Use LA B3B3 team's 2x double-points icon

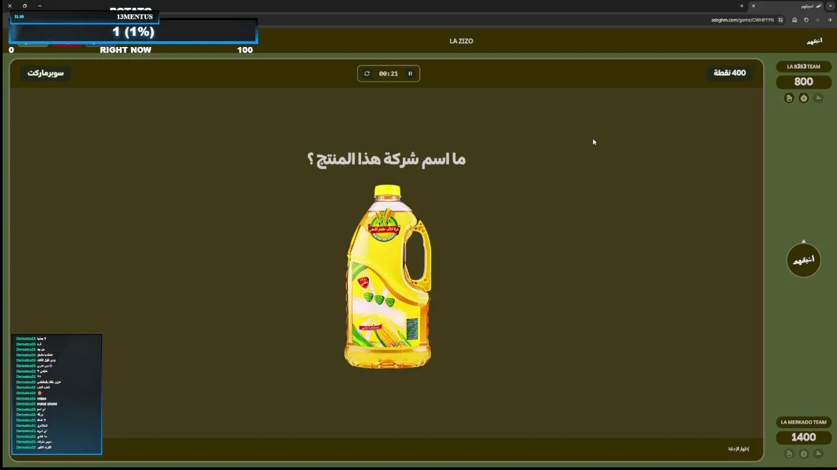click(x=818, y=98)
